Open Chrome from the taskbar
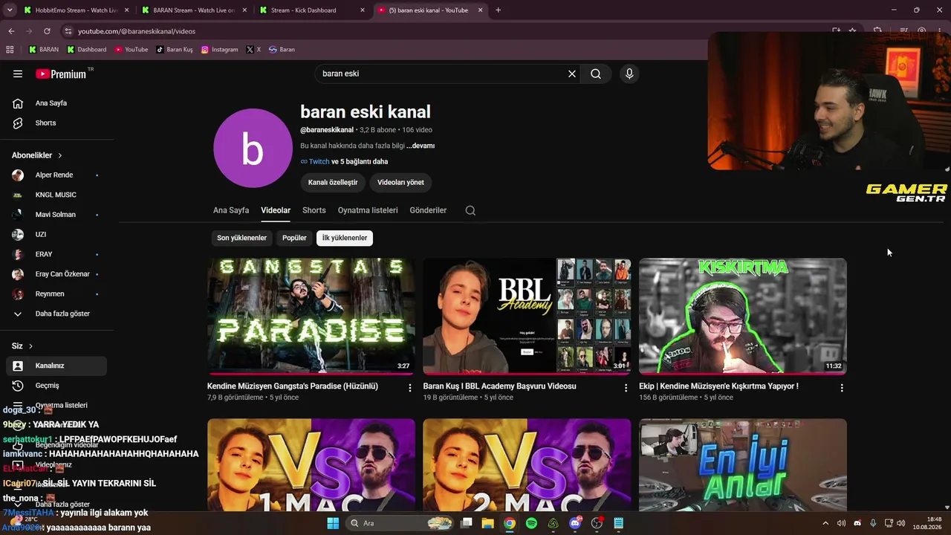 (510, 523)
